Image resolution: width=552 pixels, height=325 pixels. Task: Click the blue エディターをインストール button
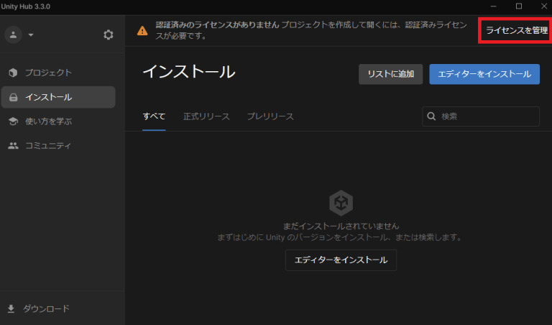(484, 74)
